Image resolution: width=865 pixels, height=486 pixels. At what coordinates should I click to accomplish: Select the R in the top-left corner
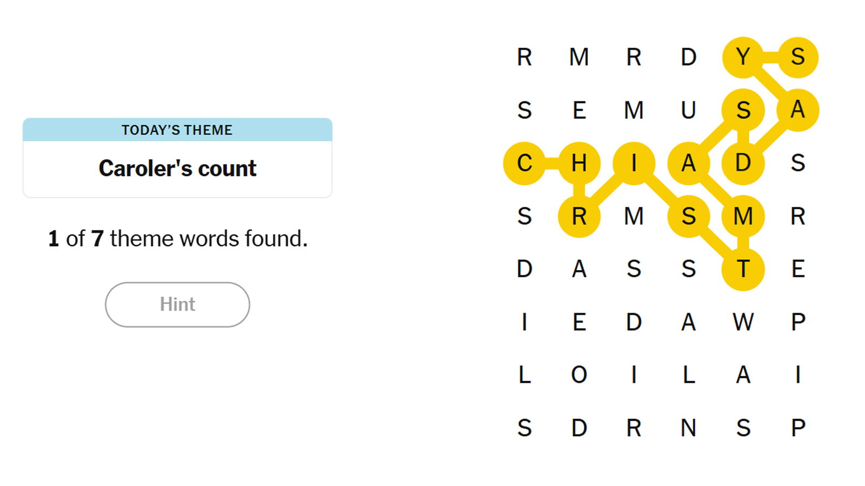[x=524, y=57]
